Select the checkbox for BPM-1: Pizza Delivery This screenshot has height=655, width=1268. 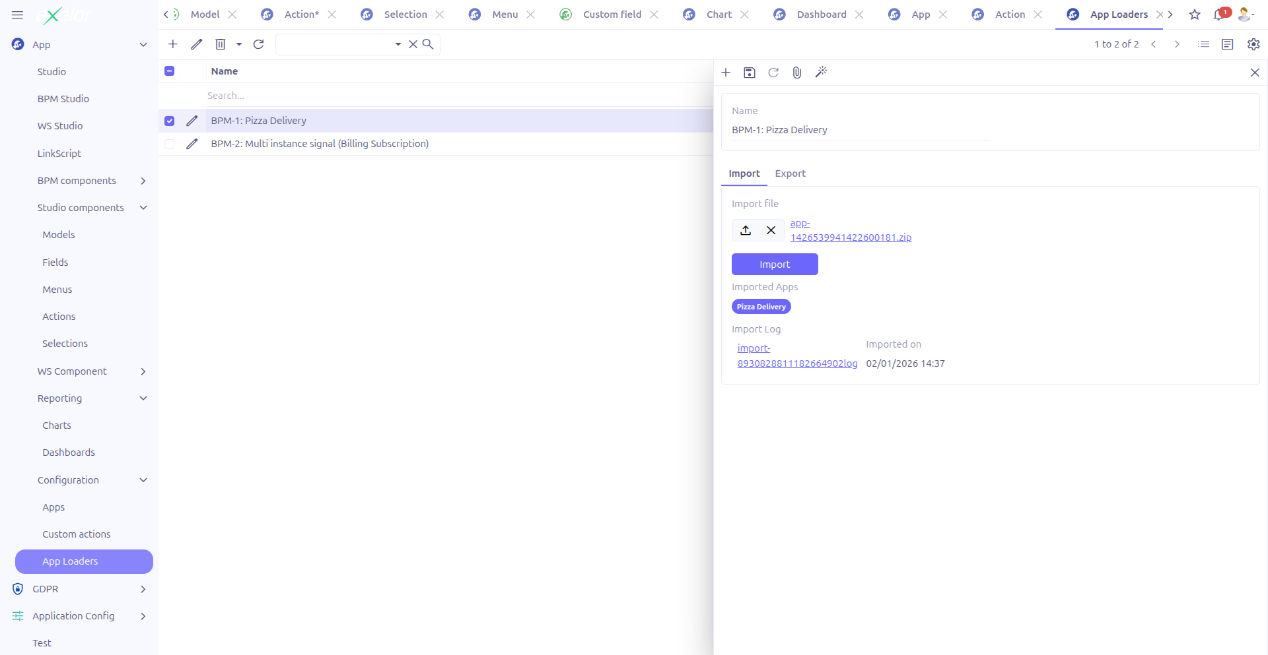169,121
